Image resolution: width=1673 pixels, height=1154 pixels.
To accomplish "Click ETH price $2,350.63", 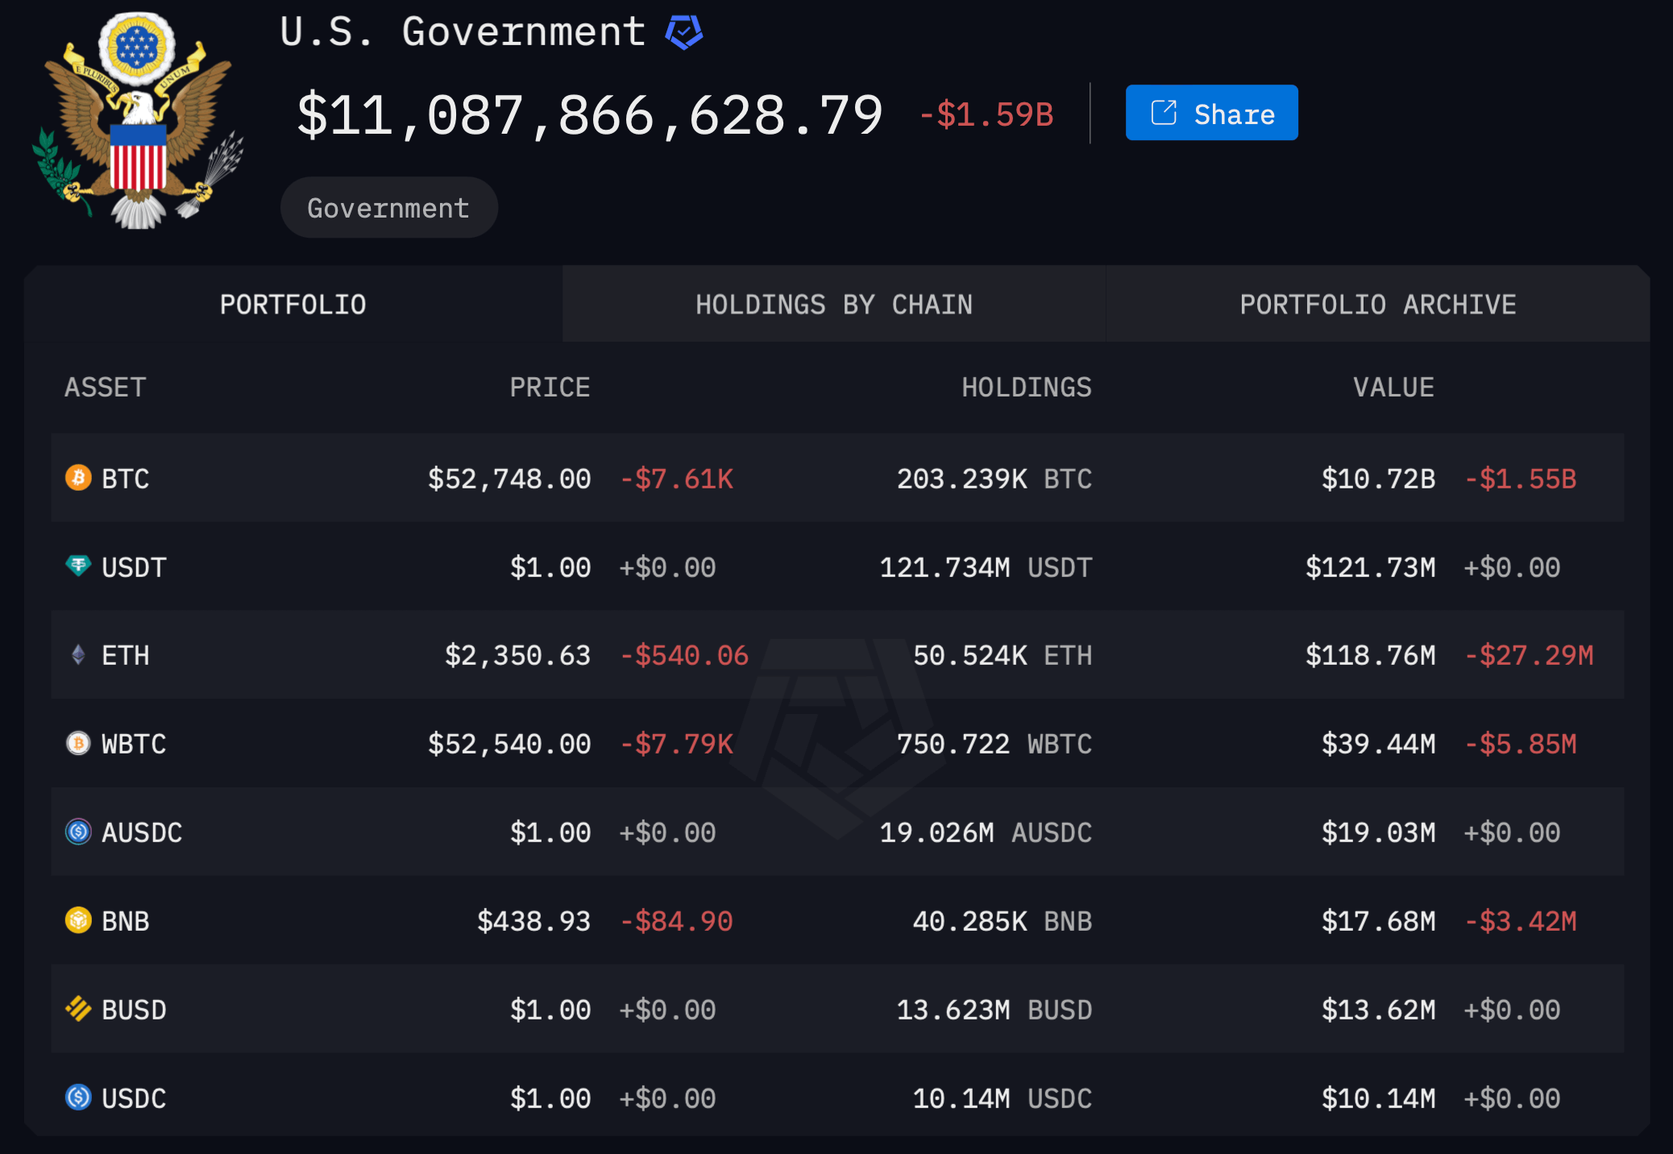I will click(x=518, y=655).
